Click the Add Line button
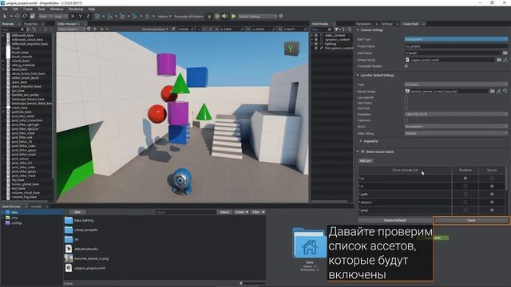The image size is (511, 287). coord(366,161)
